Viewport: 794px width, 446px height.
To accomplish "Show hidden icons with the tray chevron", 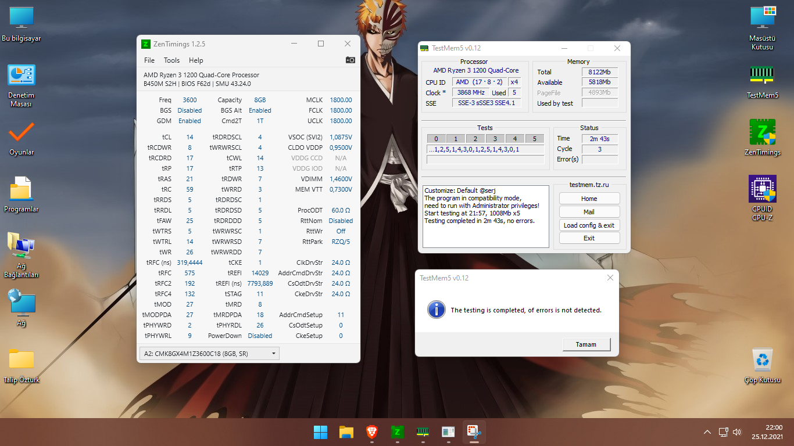I will (707, 432).
